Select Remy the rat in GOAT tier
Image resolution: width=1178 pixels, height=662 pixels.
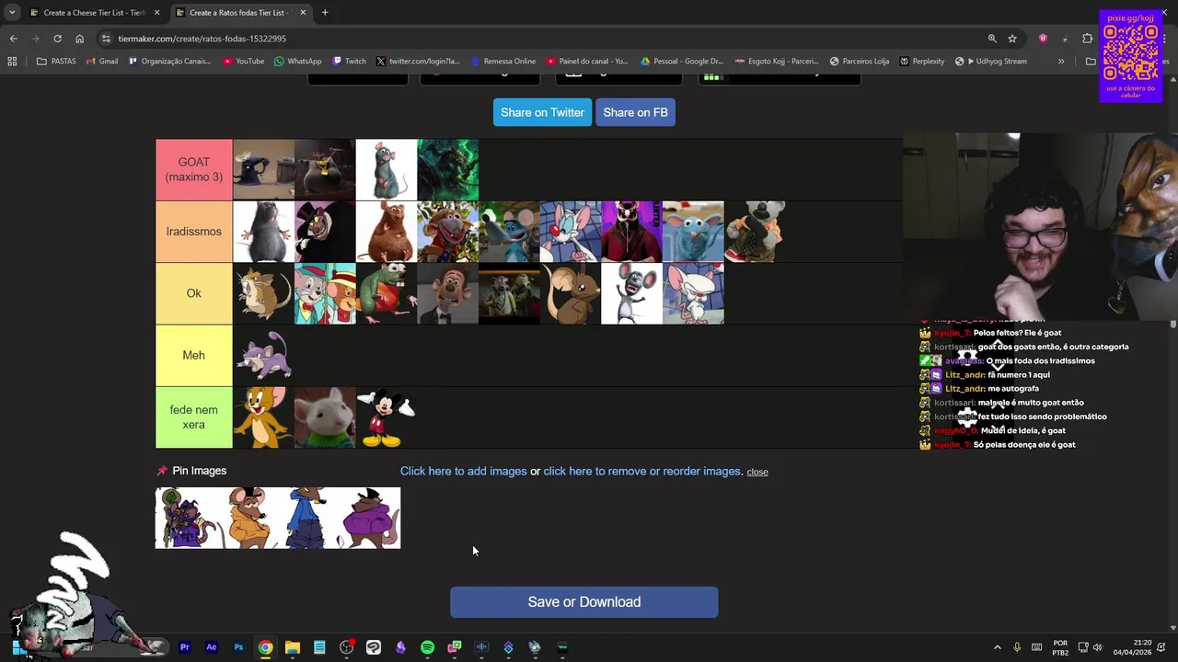[x=387, y=170]
